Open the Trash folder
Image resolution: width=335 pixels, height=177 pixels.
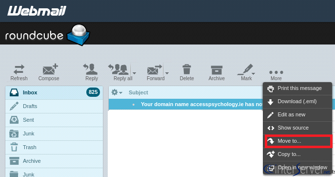pyautogui.click(x=54, y=148)
